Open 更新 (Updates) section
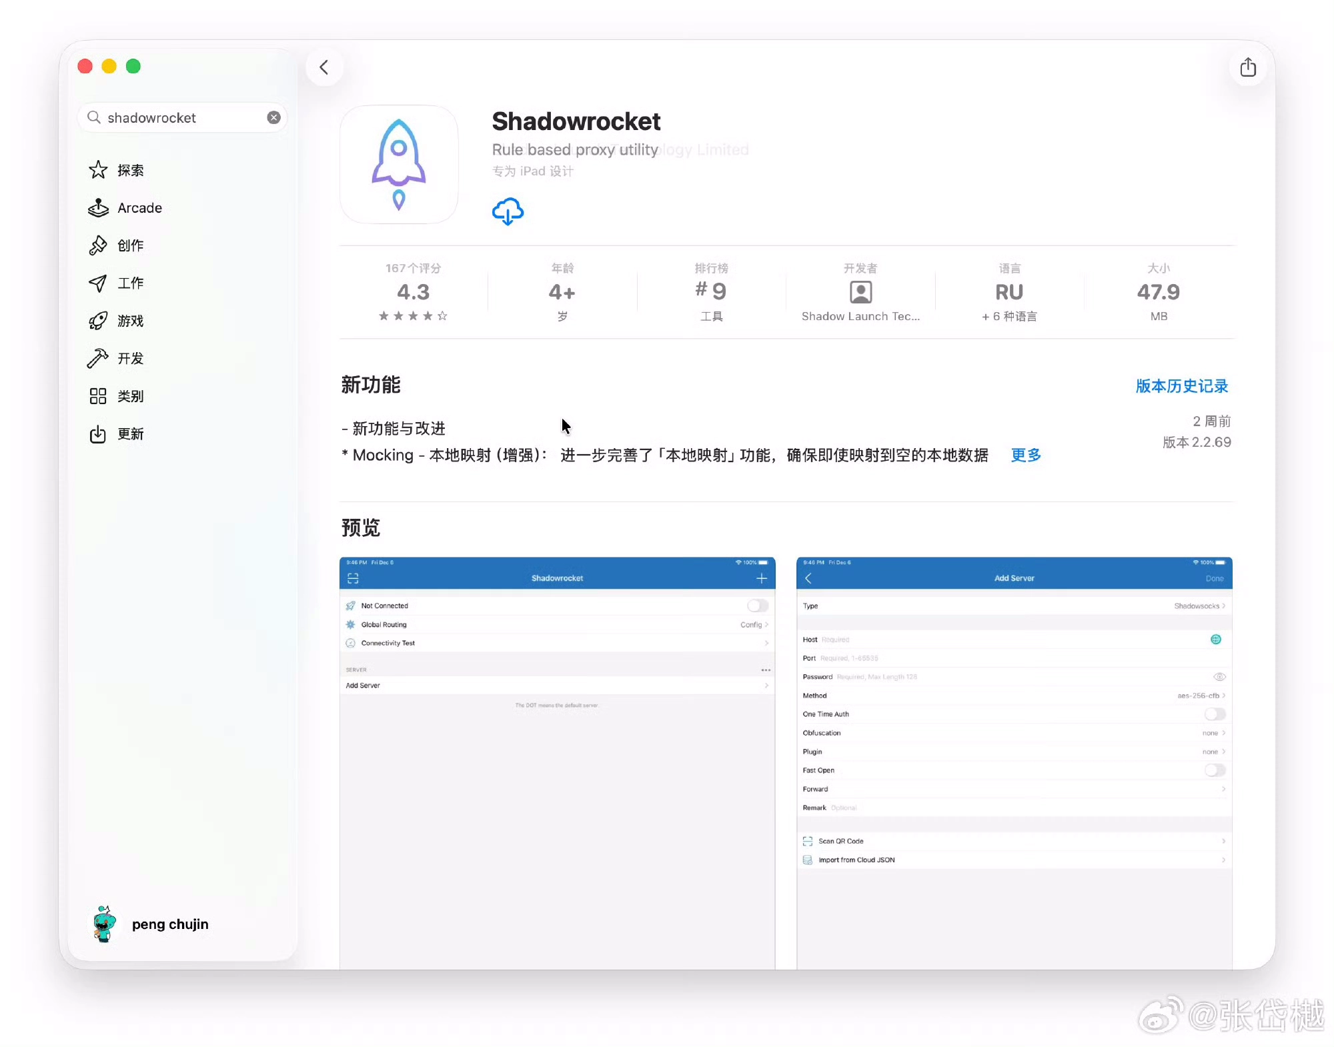Screen dimensions: 1334x1047 182,434
